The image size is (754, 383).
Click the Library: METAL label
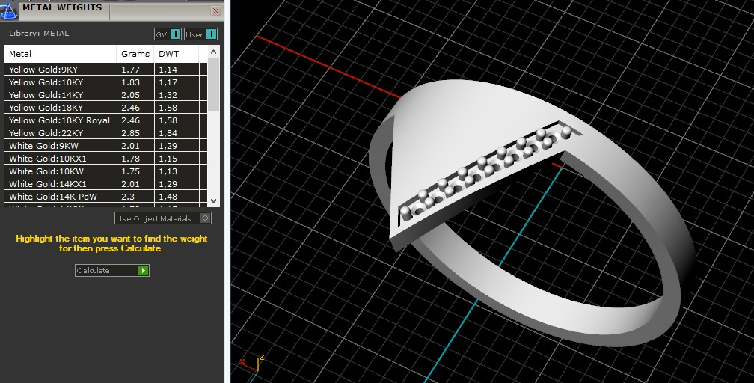tap(39, 33)
